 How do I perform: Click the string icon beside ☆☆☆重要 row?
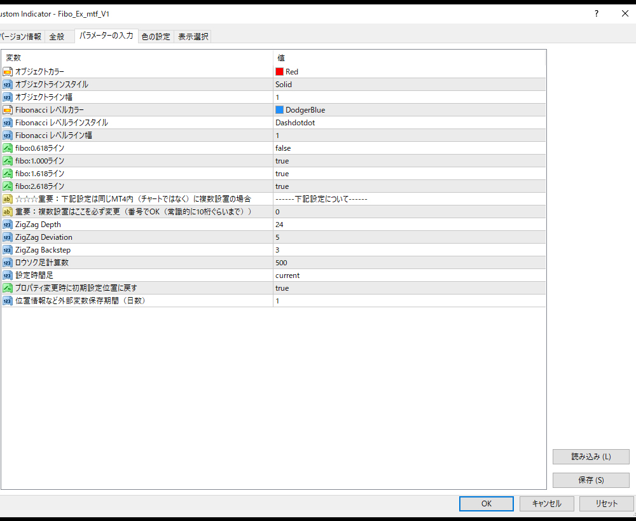[x=8, y=199]
